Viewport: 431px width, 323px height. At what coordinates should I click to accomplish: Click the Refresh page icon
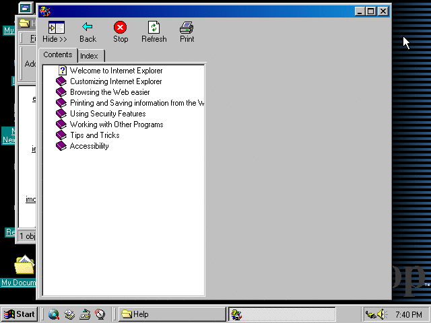[x=154, y=28]
